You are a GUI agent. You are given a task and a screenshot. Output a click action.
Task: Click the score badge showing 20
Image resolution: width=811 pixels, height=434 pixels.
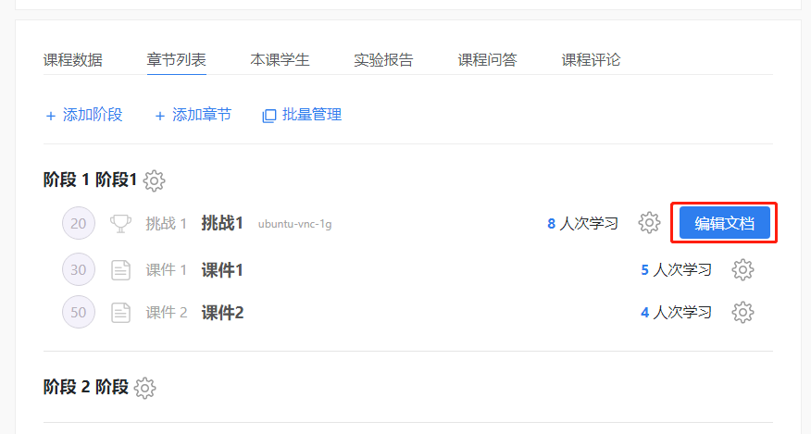click(x=79, y=223)
